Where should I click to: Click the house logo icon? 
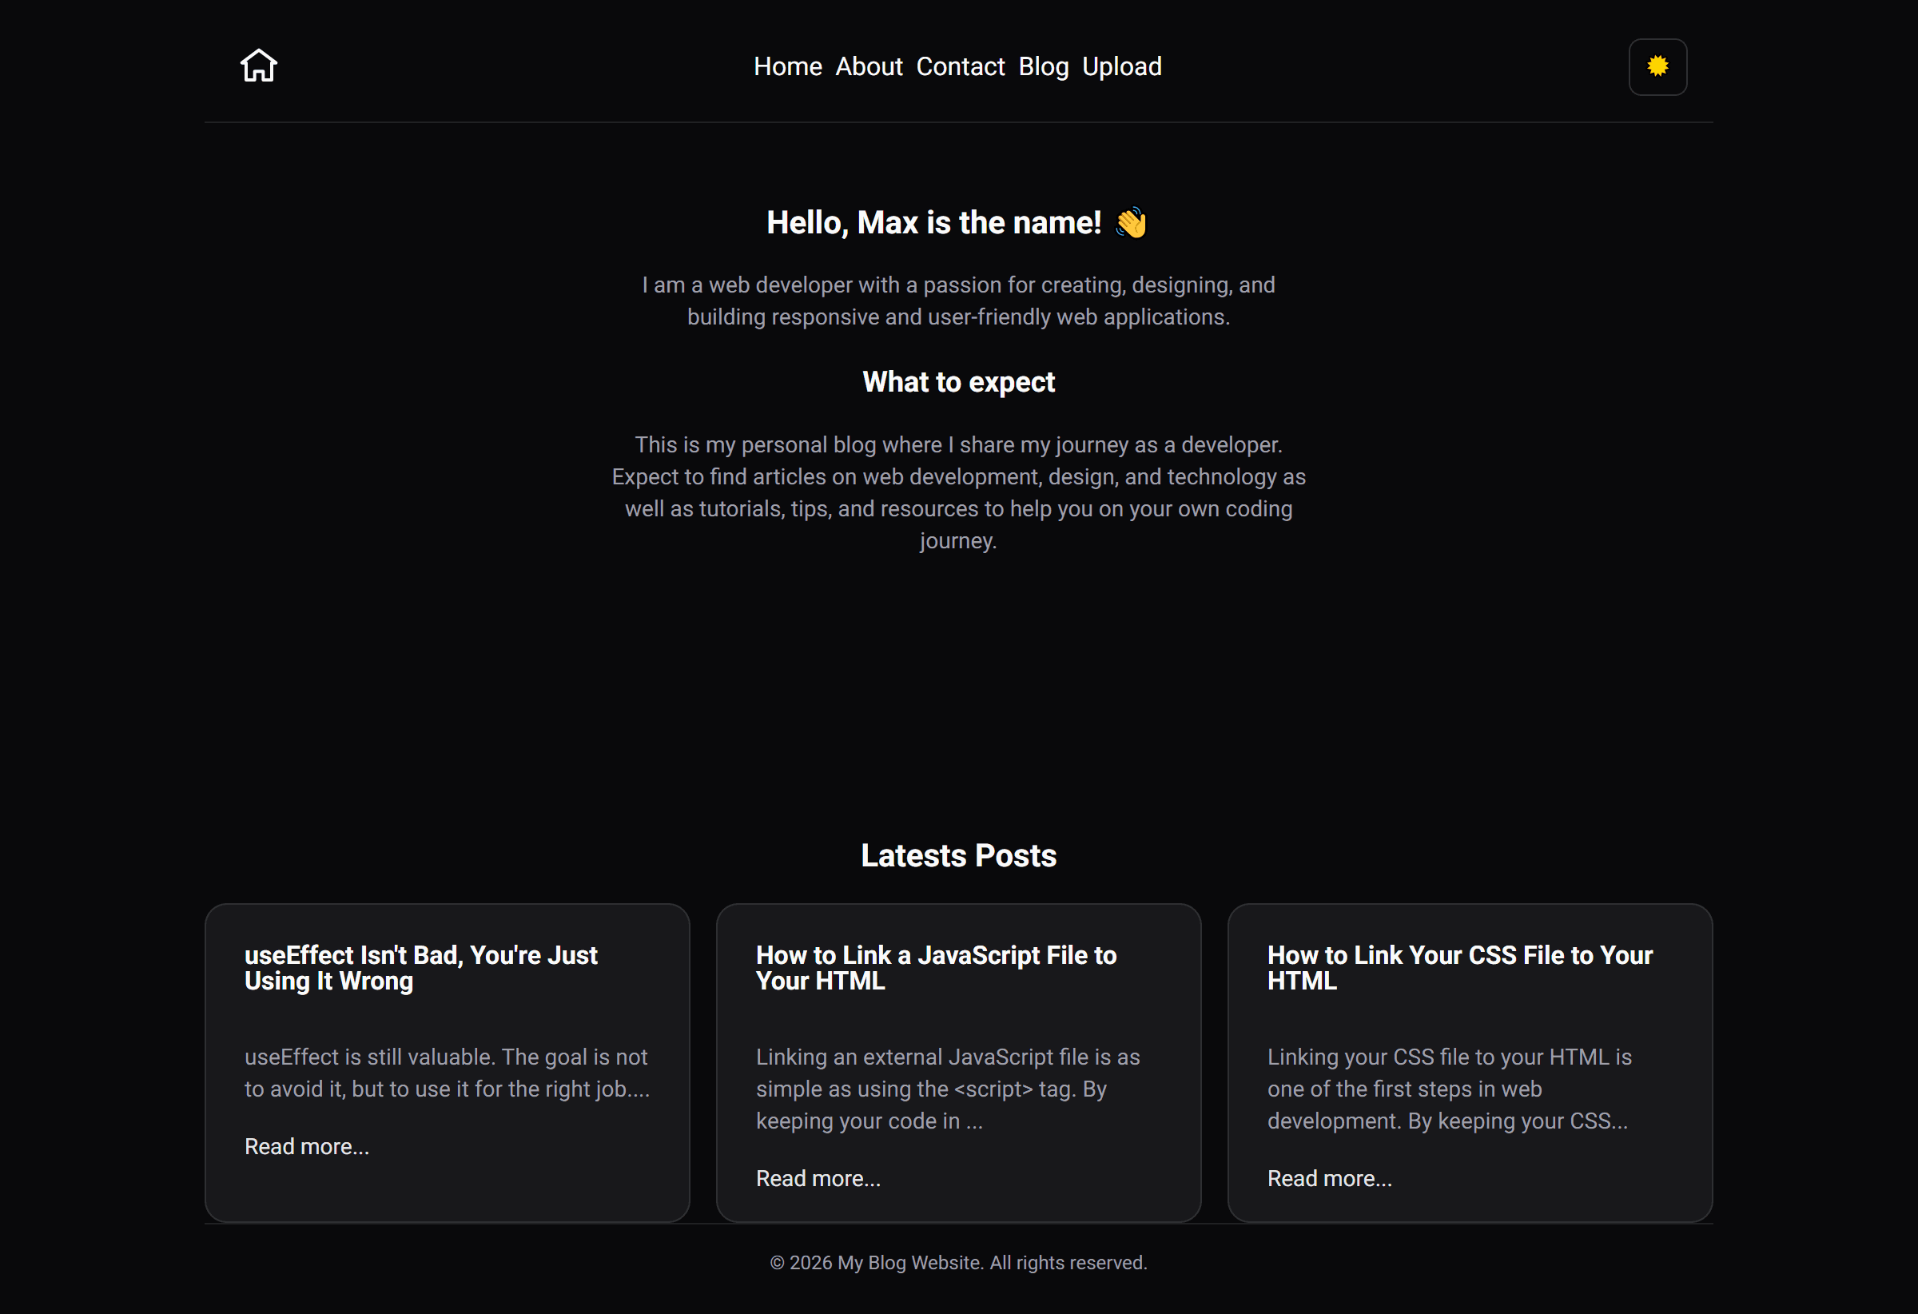click(x=258, y=66)
